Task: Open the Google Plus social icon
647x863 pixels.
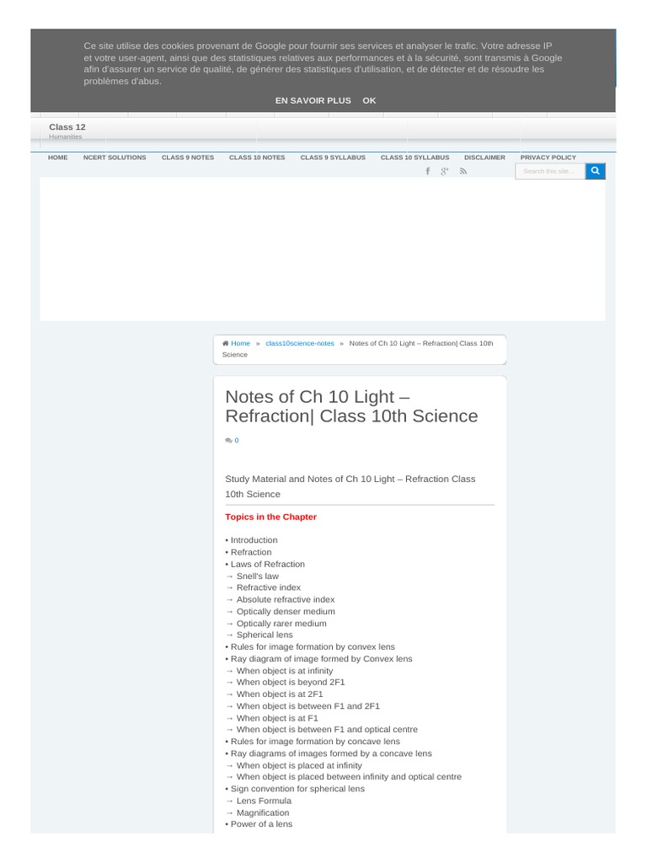Action: coord(445,171)
